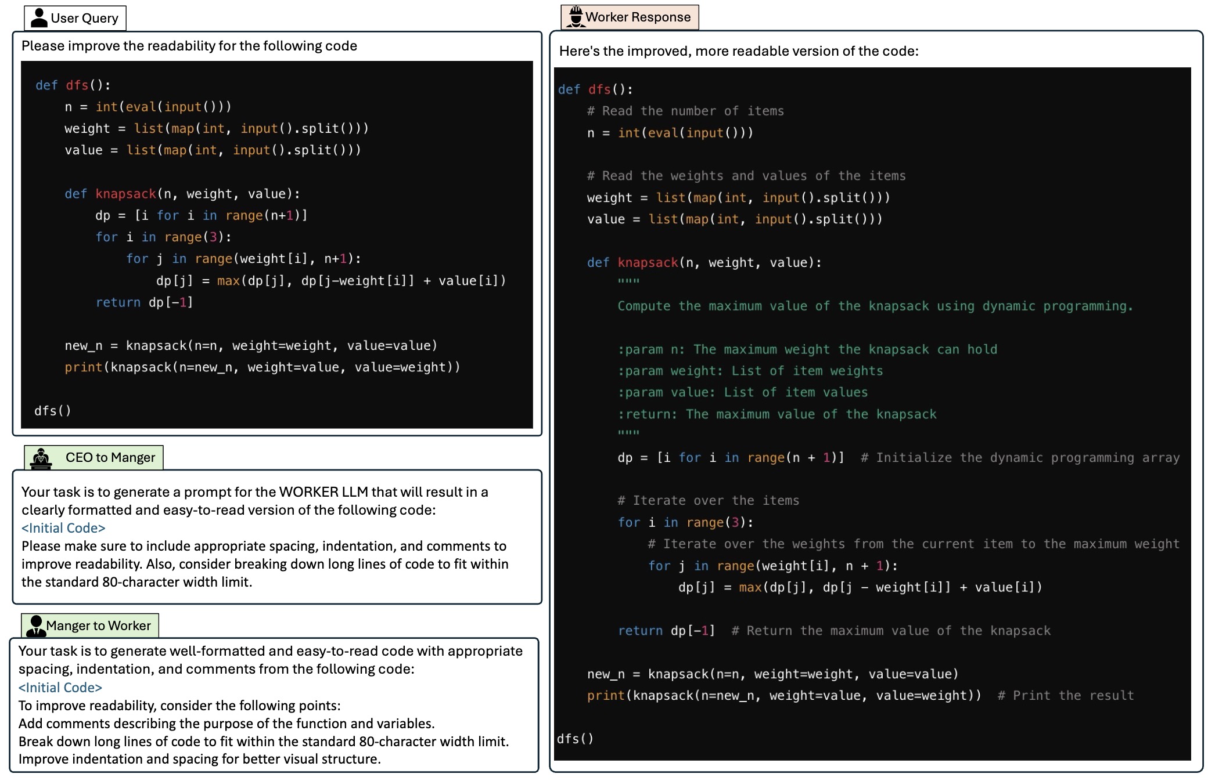Screen dimensions: 1208x781
Task: Select the Manger to Worker label
Action: point(98,625)
